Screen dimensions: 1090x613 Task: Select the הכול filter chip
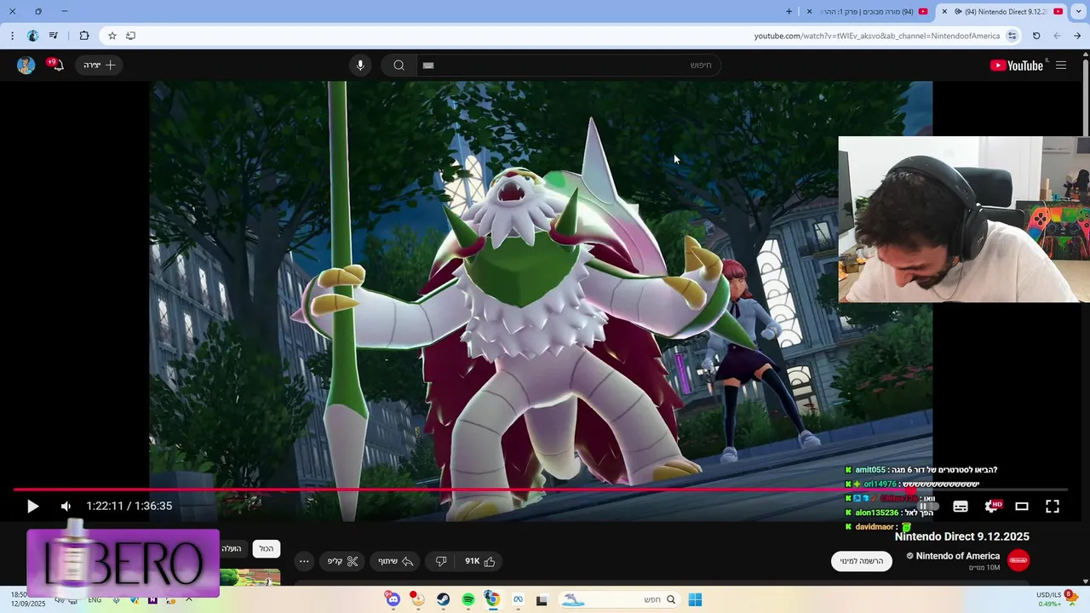click(x=267, y=549)
